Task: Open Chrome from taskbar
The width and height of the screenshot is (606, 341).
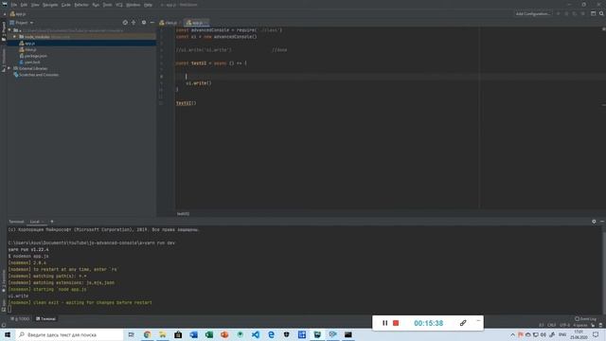Action: 148,334
